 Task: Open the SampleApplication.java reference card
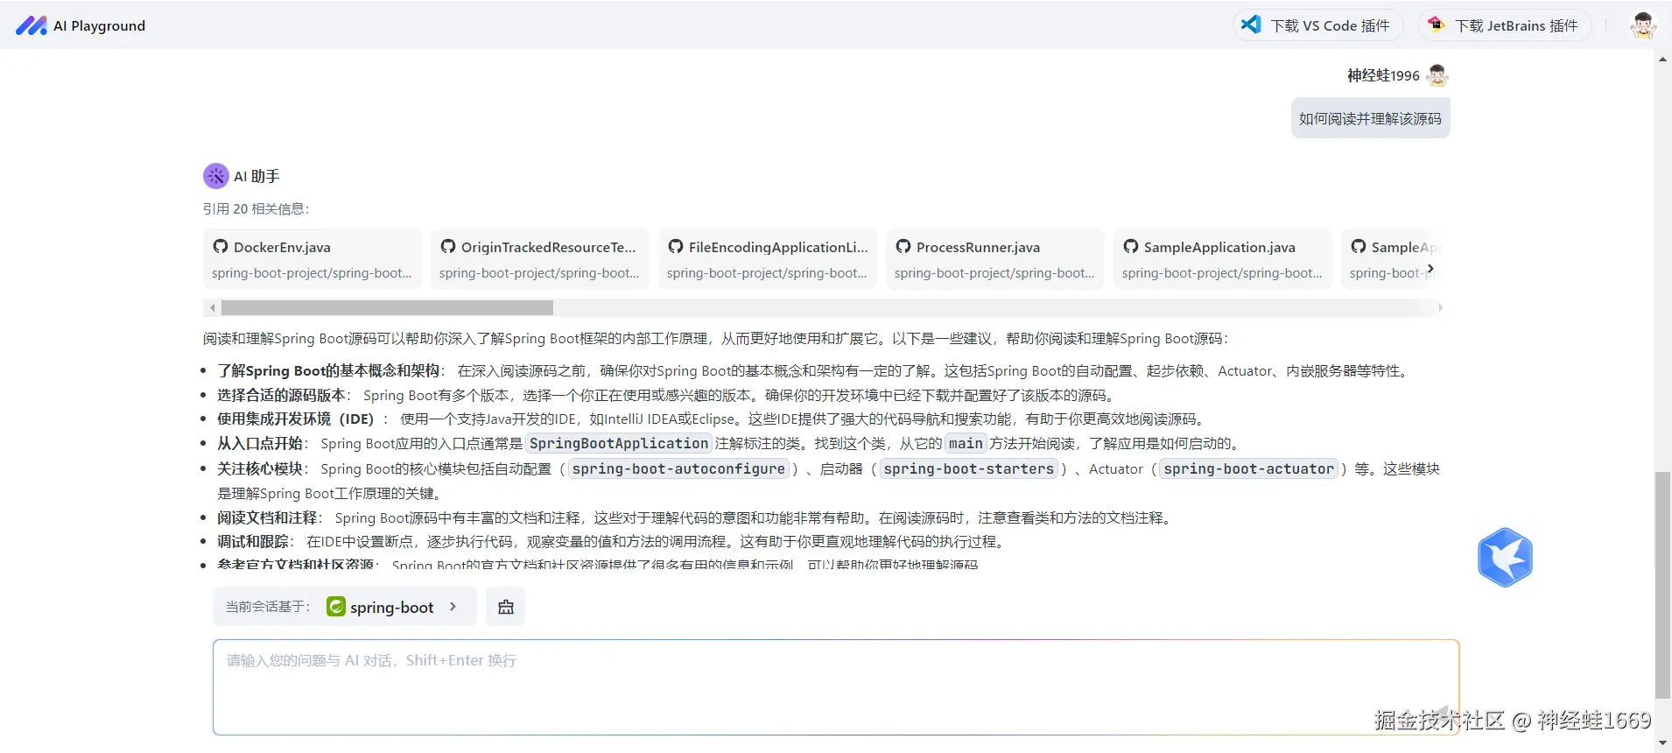point(1223,259)
